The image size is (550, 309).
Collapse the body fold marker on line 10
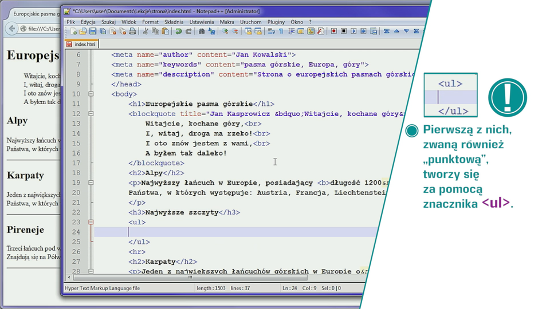pyautogui.click(x=91, y=94)
